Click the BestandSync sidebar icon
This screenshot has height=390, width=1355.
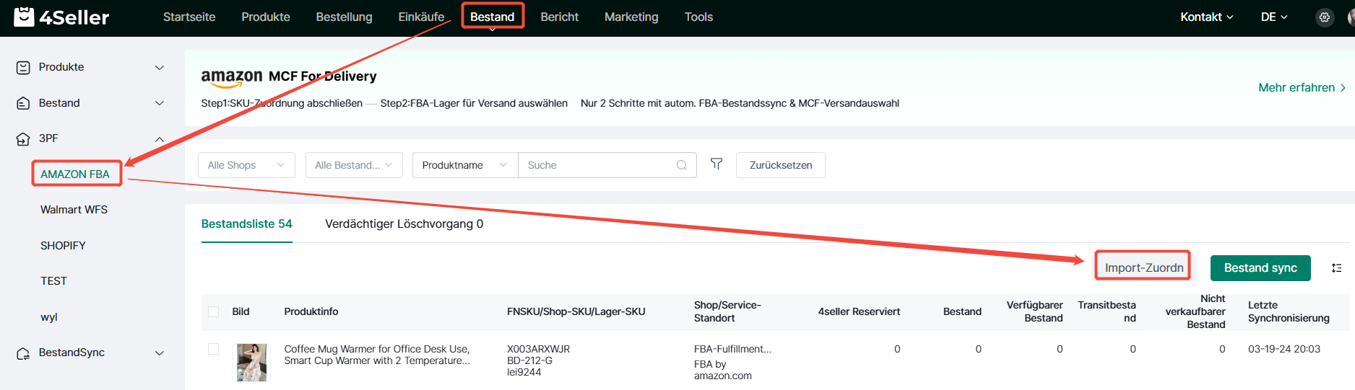(x=23, y=353)
